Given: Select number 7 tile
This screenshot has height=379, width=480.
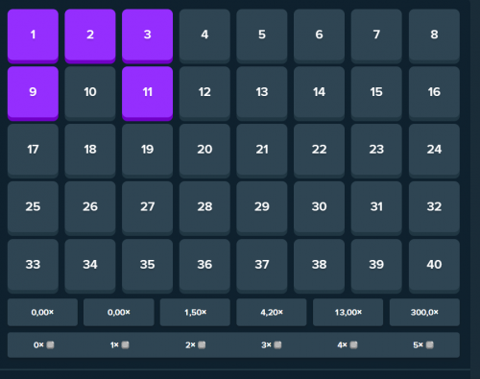Looking at the screenshot, I should click(x=376, y=36).
